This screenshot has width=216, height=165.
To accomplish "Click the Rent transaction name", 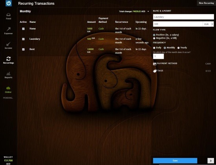I will (32, 49).
